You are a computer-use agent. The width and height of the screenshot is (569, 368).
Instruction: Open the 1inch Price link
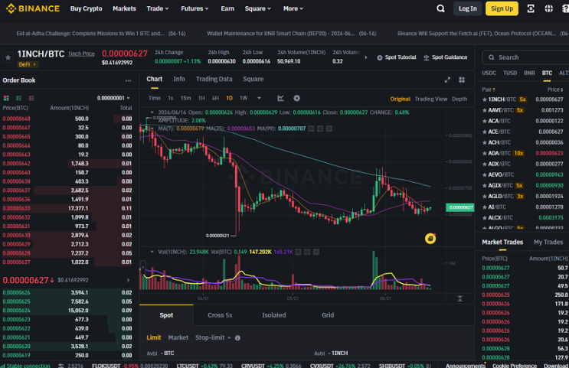(81, 54)
